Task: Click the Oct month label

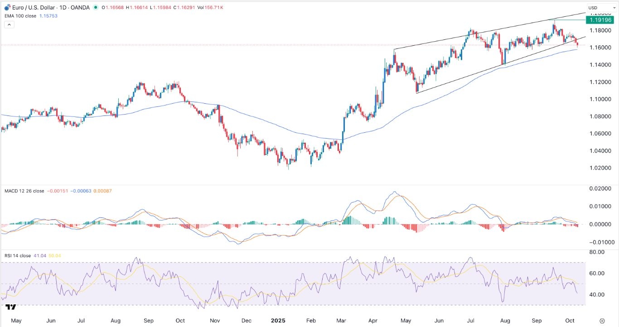Action: [569, 321]
